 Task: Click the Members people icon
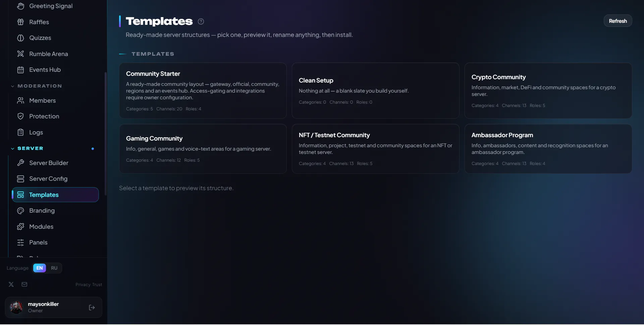pyautogui.click(x=20, y=101)
